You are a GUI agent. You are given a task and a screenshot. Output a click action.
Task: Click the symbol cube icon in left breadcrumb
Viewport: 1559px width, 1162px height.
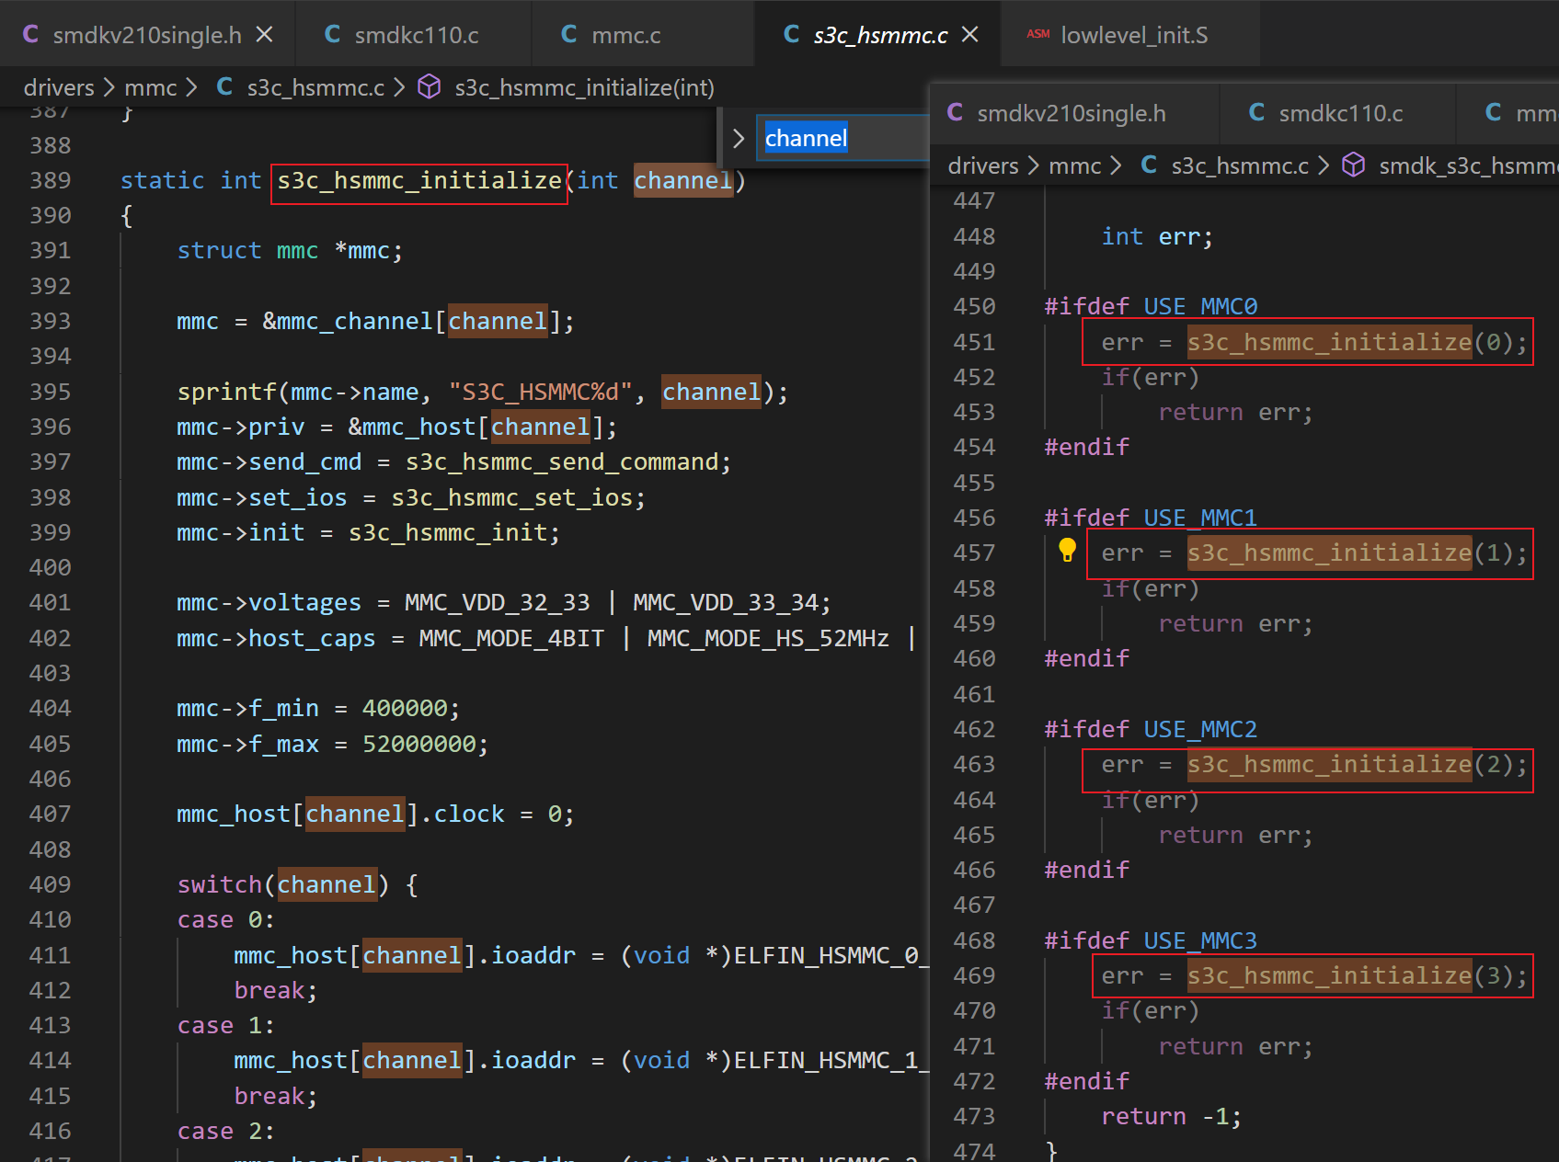tap(430, 87)
